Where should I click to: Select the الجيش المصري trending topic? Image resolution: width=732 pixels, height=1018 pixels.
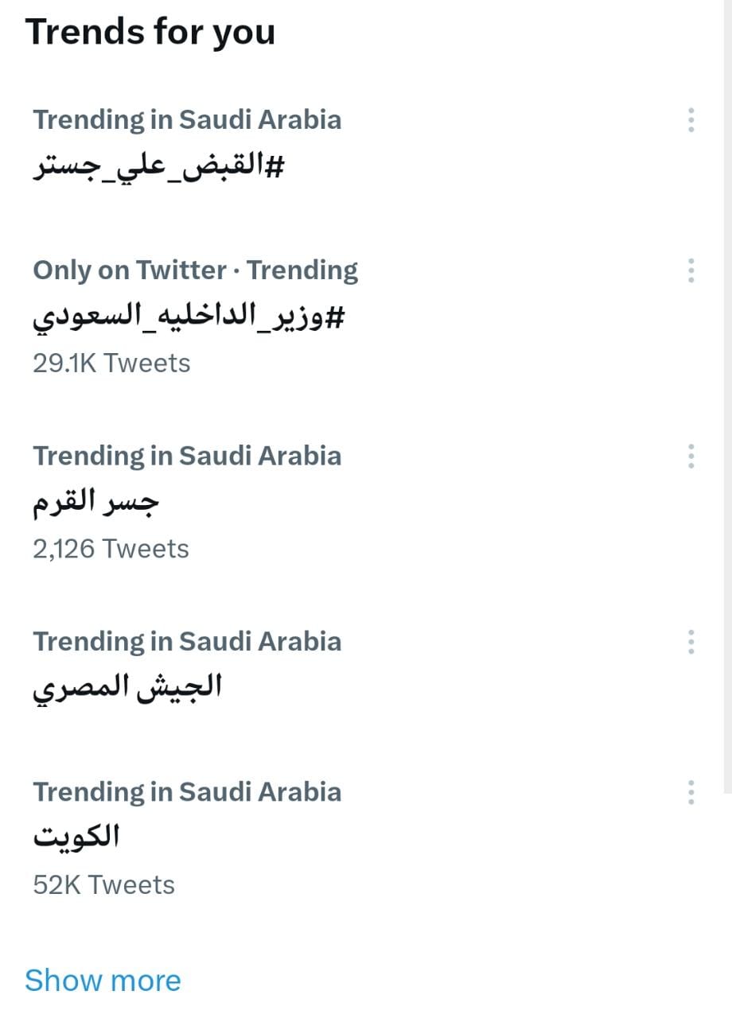pyautogui.click(x=127, y=688)
